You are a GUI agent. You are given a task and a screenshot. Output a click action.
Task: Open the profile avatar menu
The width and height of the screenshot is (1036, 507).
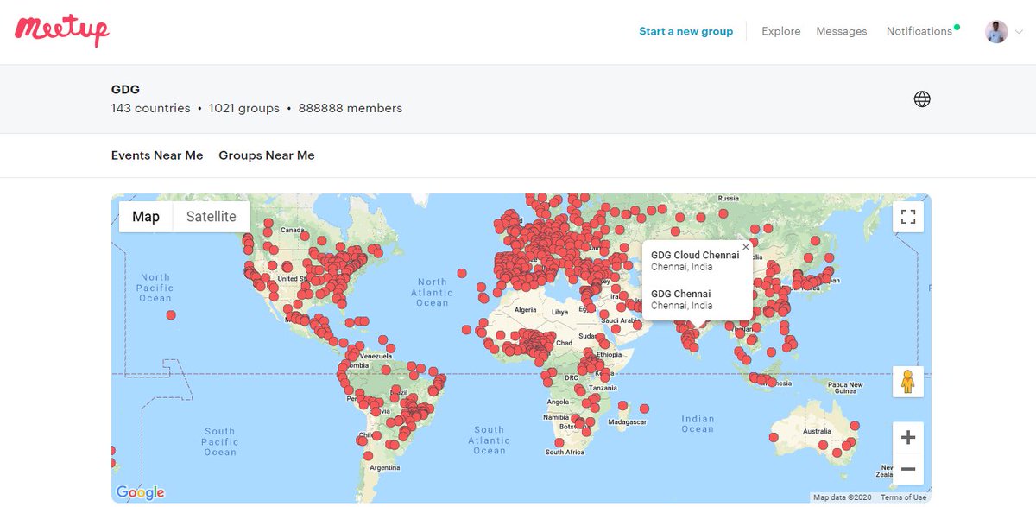(996, 32)
